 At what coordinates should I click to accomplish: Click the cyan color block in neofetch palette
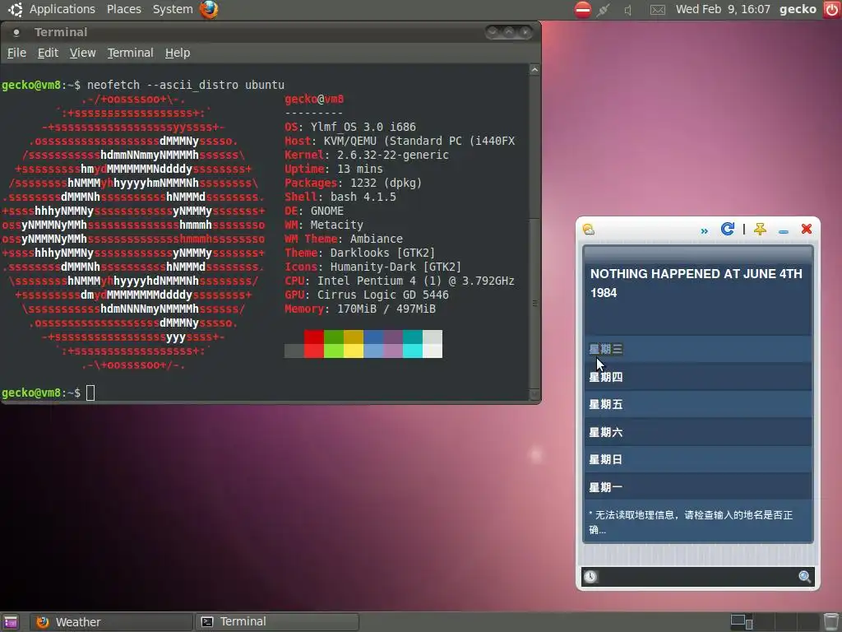click(x=413, y=344)
